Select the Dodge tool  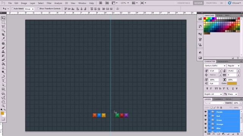coord(3,72)
